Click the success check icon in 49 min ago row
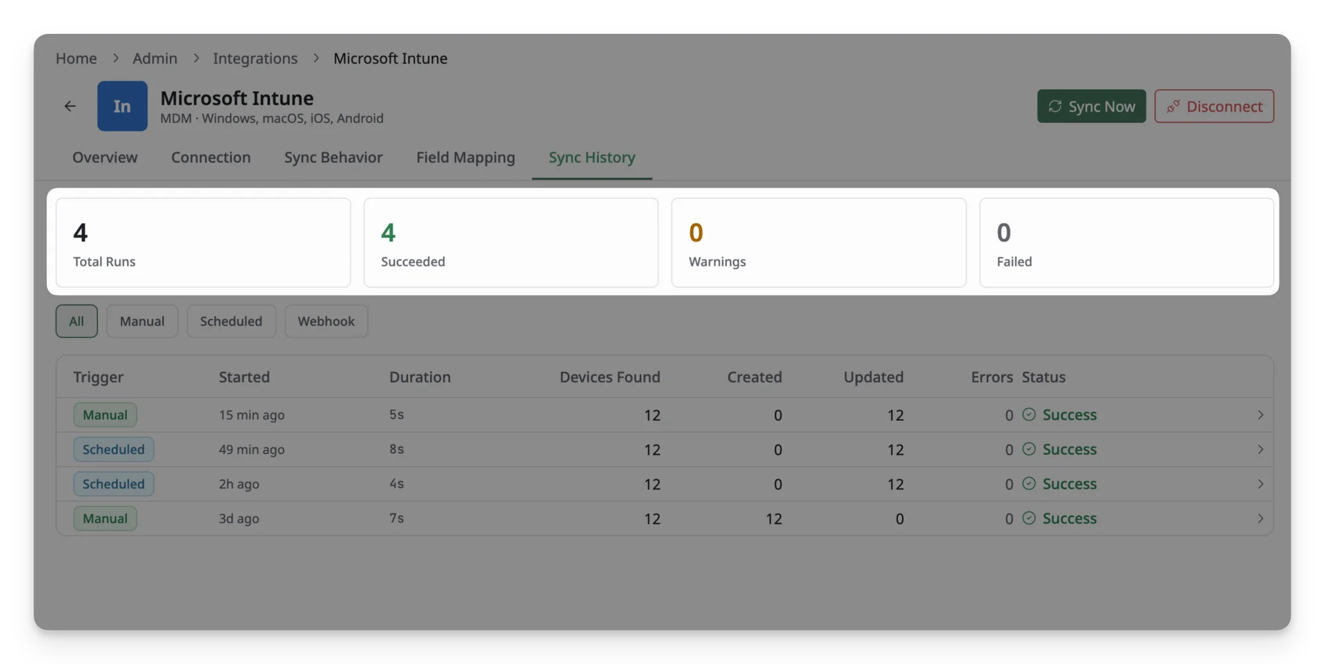1325x664 pixels. pos(1029,449)
